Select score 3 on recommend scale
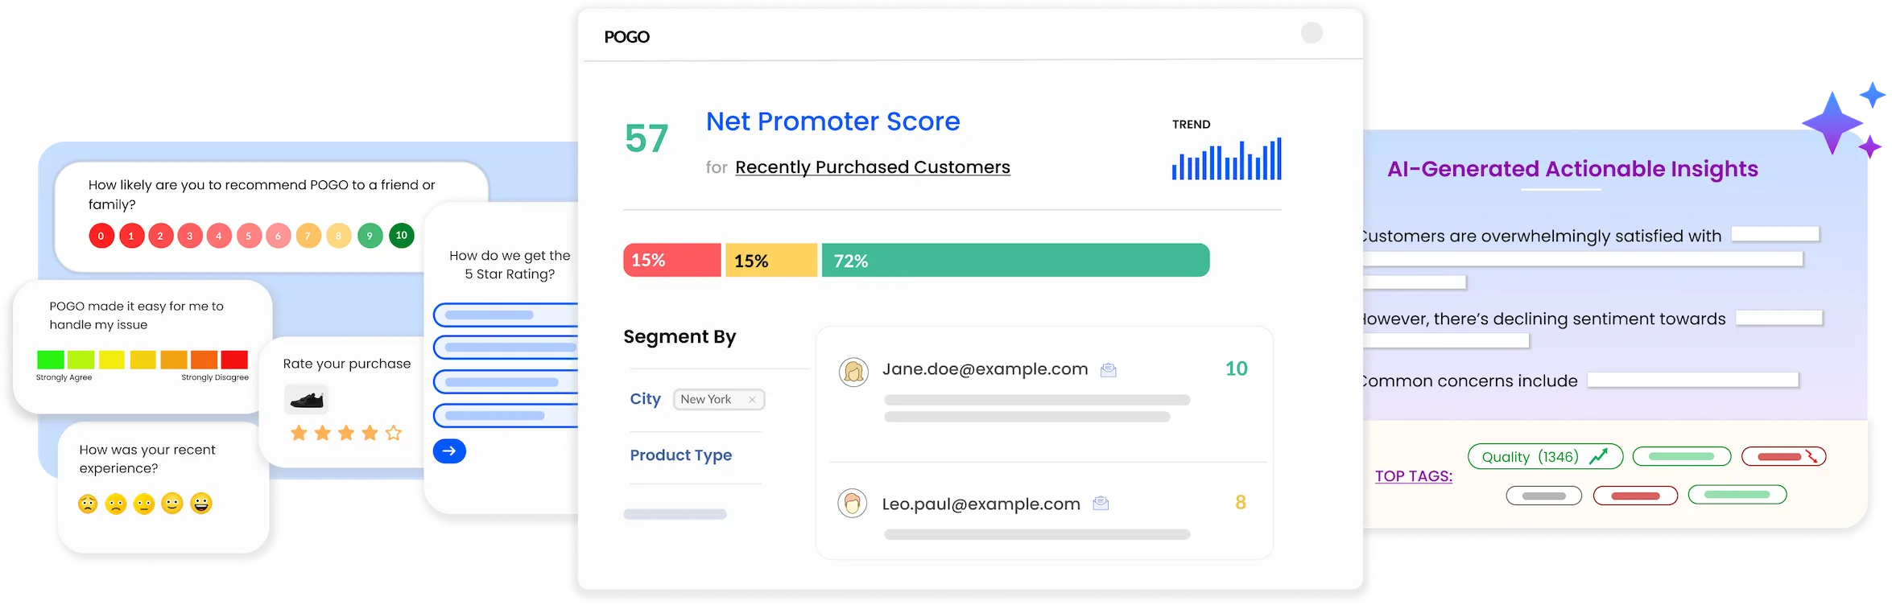The width and height of the screenshot is (1892, 605). pyautogui.click(x=190, y=236)
